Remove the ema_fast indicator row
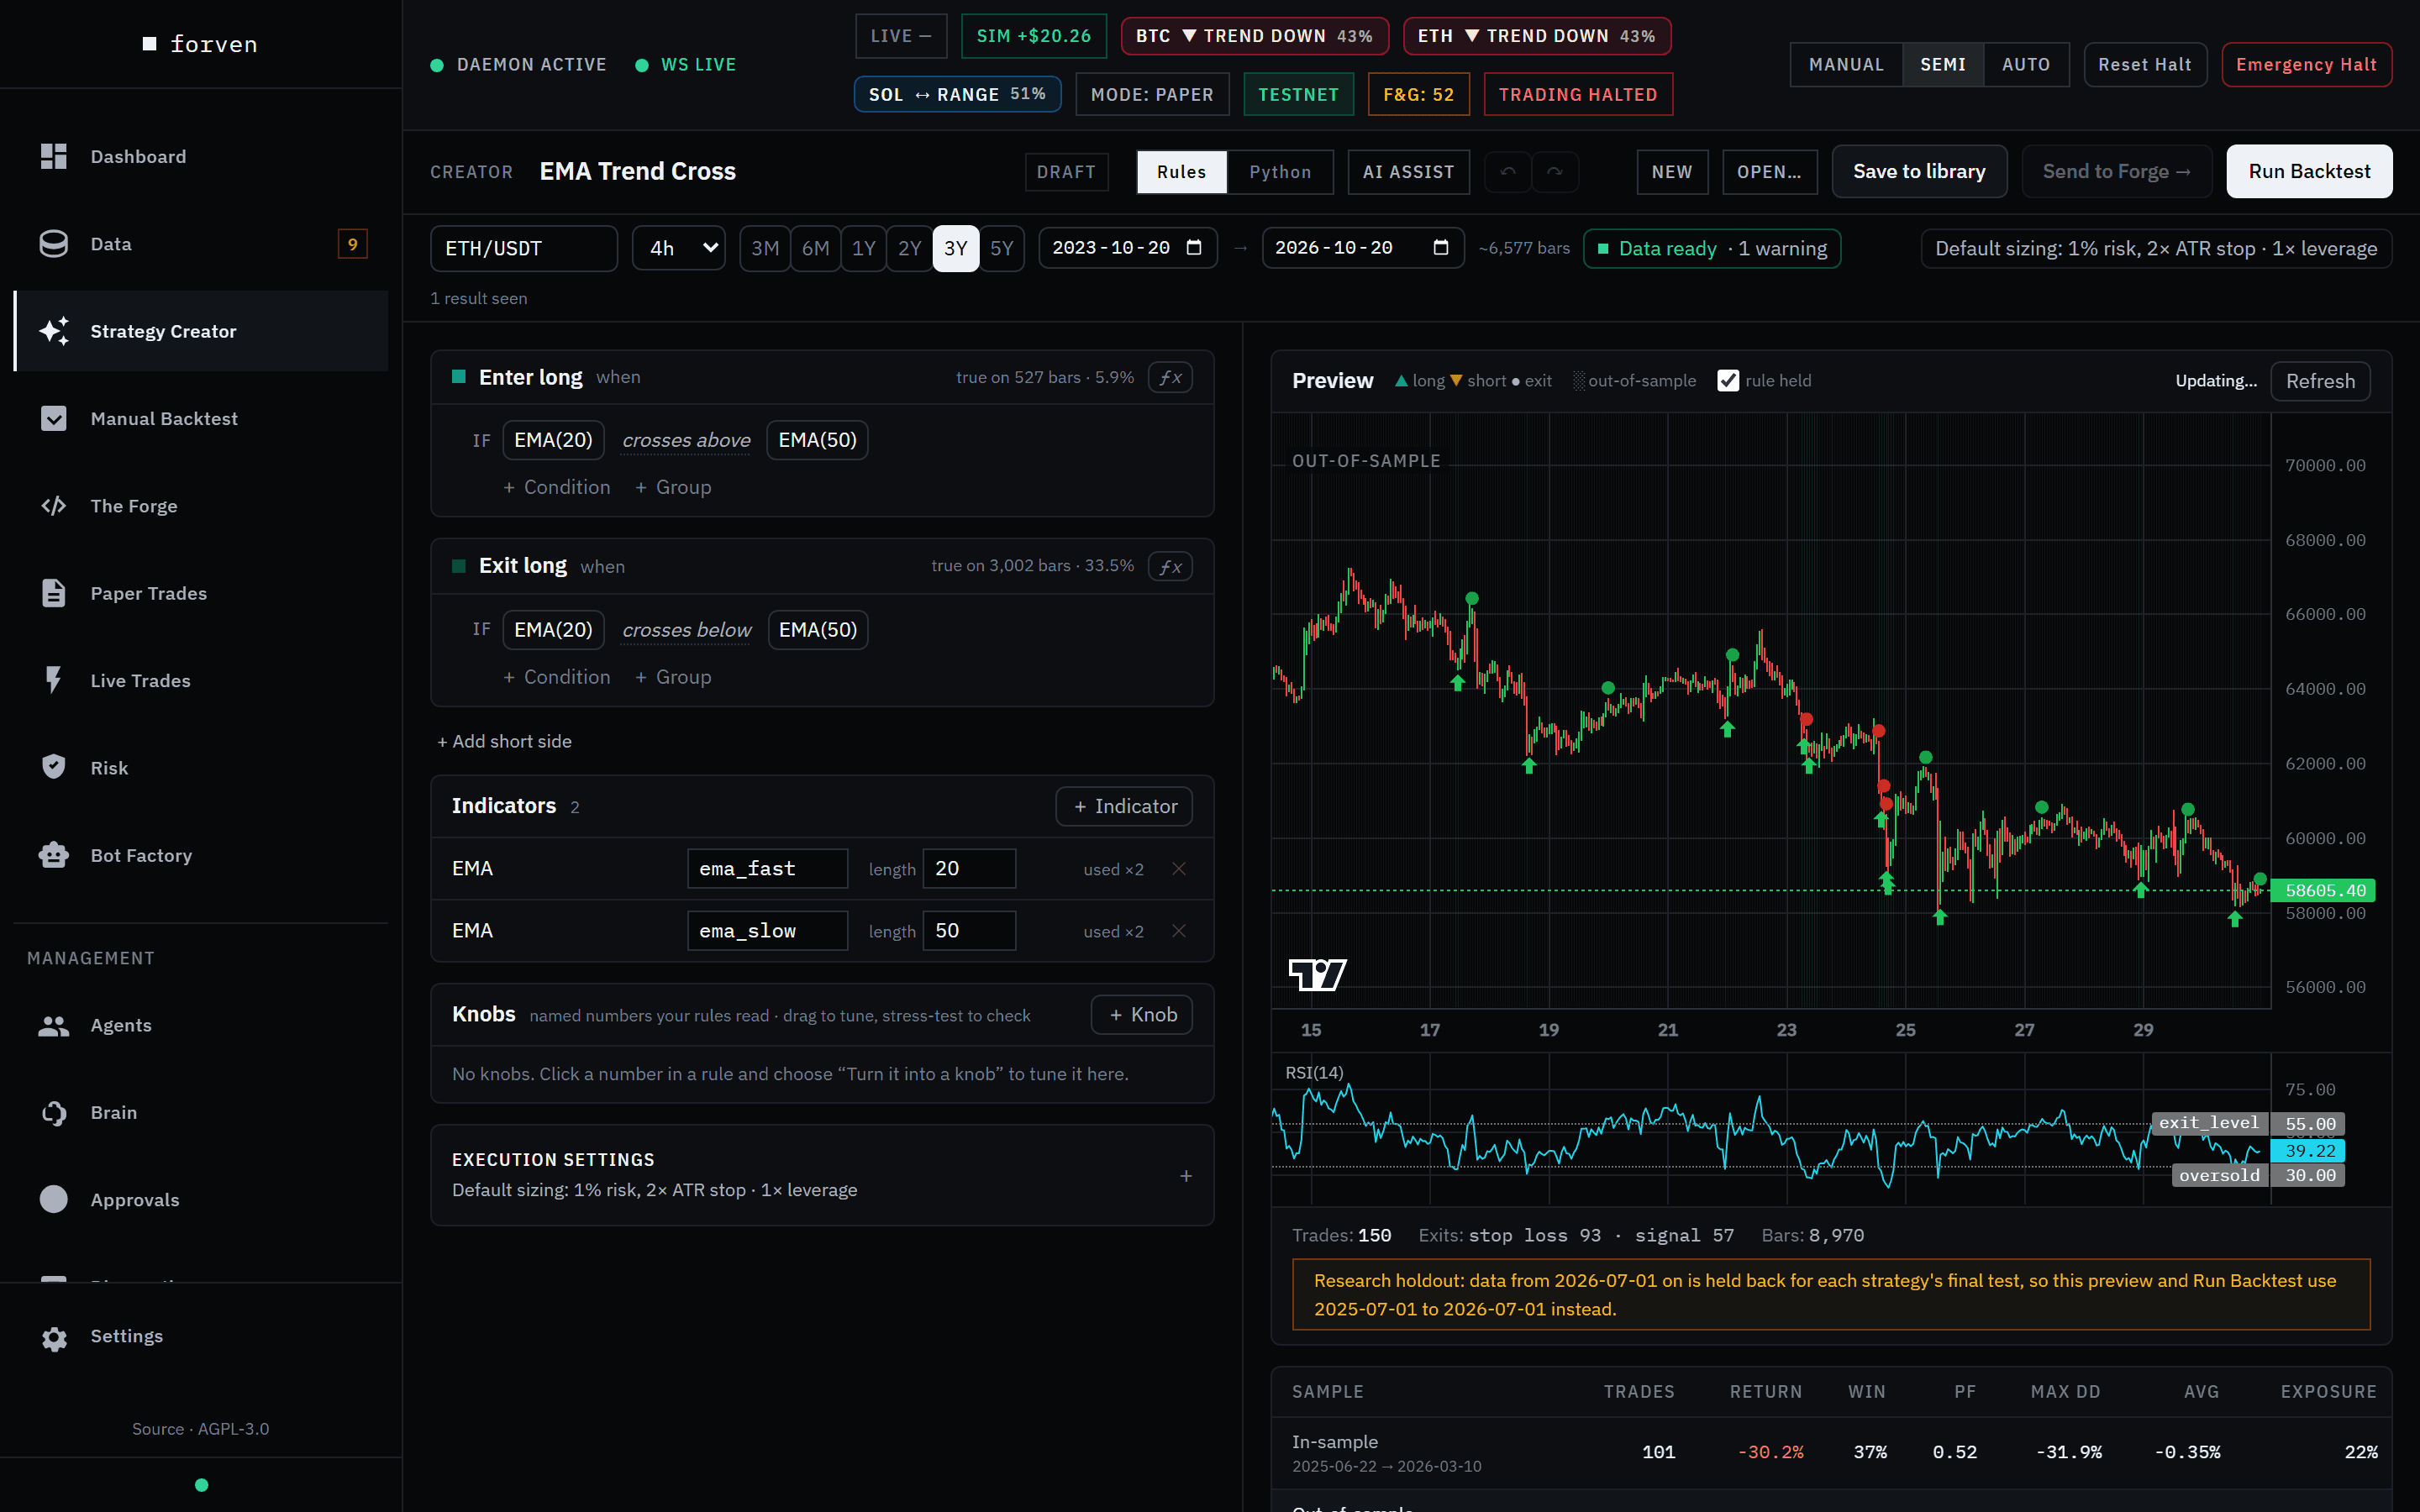Viewport: 2420px width, 1512px height. tap(1179, 869)
